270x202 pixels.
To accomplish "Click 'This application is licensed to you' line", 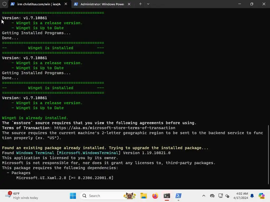I will click(60, 158).
